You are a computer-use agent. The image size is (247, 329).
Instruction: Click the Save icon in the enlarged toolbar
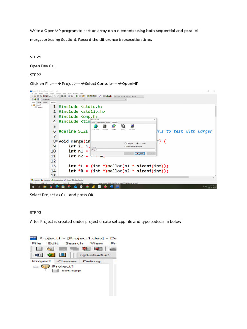(x=63, y=249)
